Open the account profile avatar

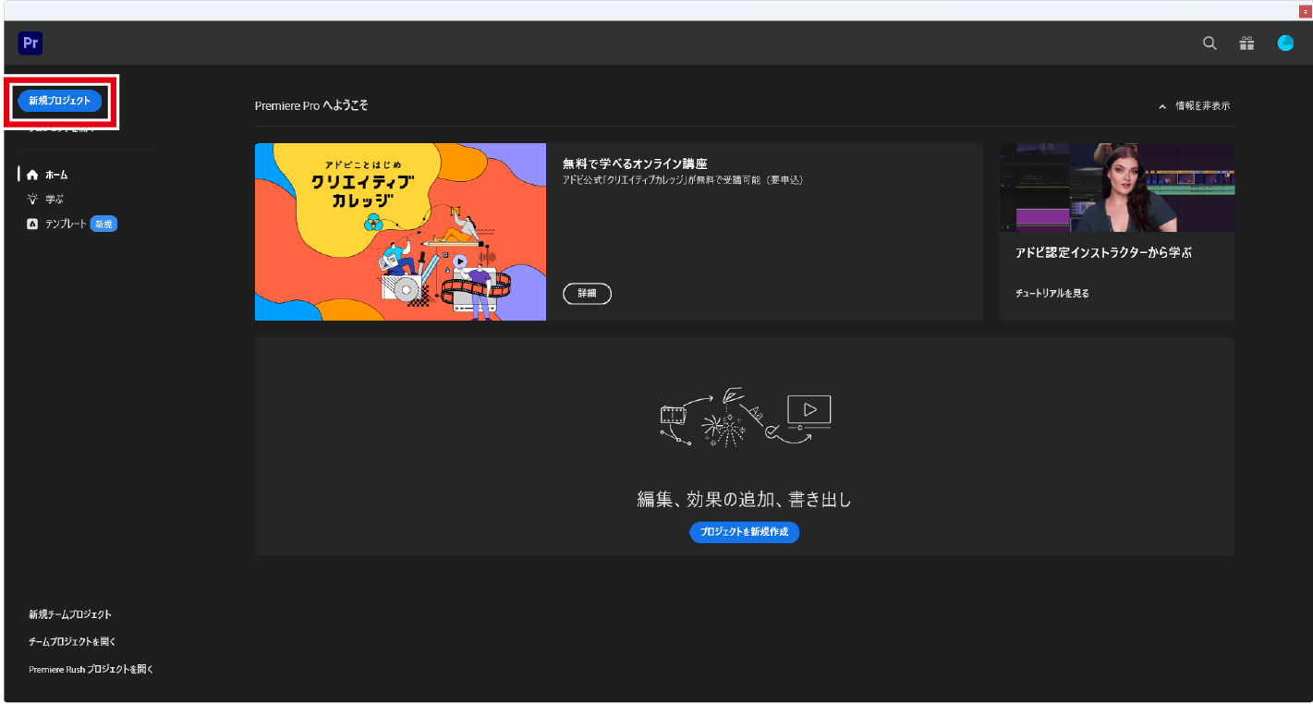[x=1285, y=43]
